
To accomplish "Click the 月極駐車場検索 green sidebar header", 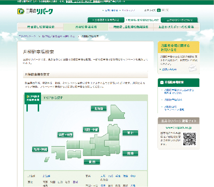I will 179,82.
